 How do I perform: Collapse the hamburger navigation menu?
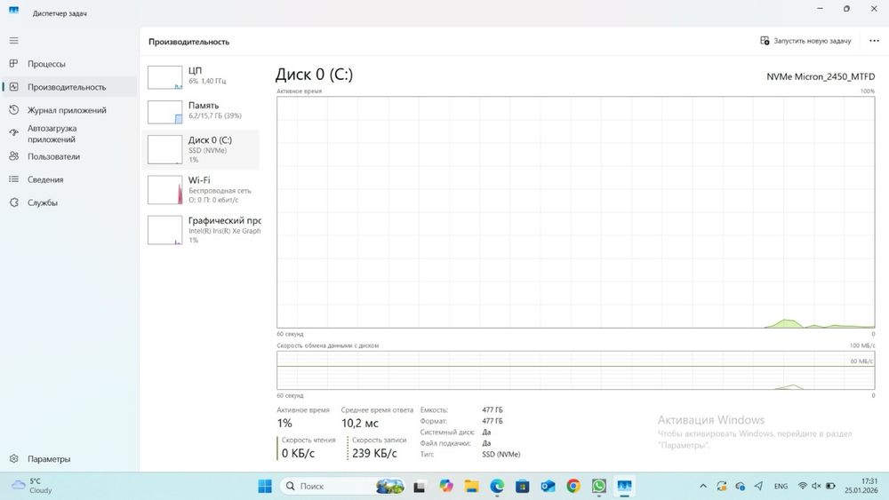coord(13,41)
